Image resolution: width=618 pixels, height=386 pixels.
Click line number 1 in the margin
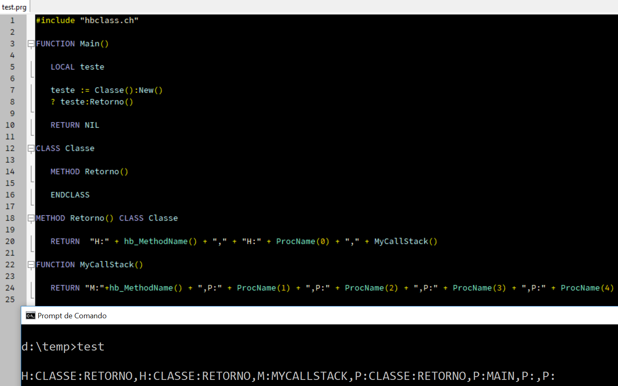click(x=12, y=20)
